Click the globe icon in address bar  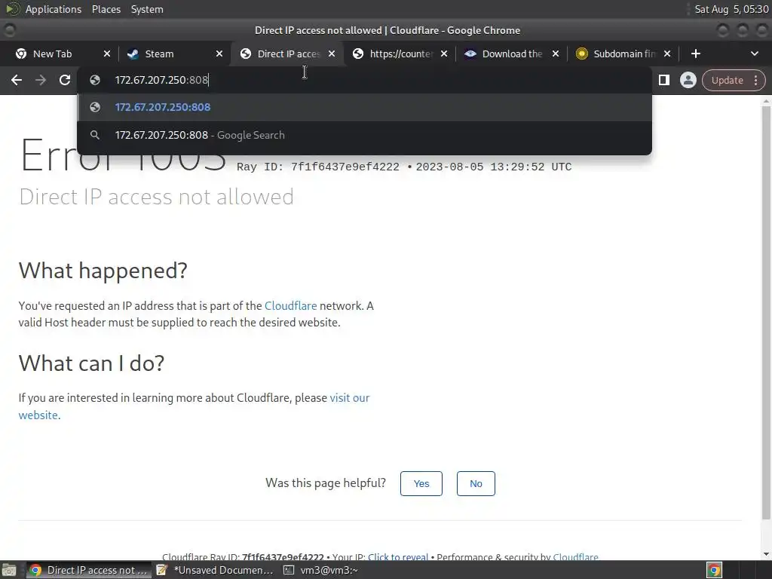(95, 80)
